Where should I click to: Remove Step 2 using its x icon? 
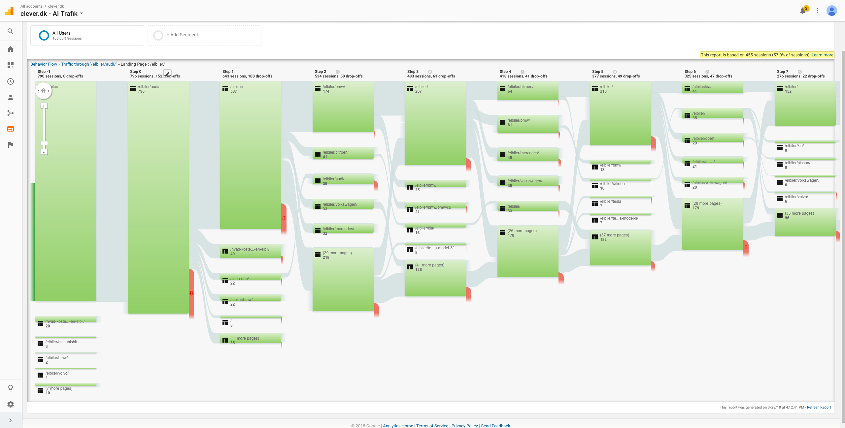338,72
